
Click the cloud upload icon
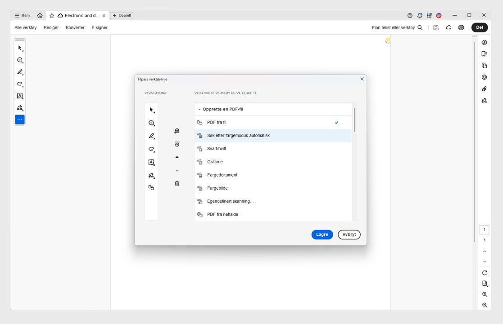click(449, 27)
